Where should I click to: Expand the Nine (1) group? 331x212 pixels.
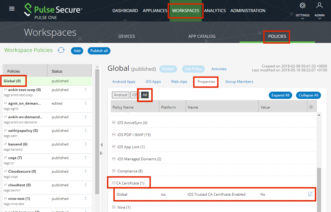tap(114, 207)
